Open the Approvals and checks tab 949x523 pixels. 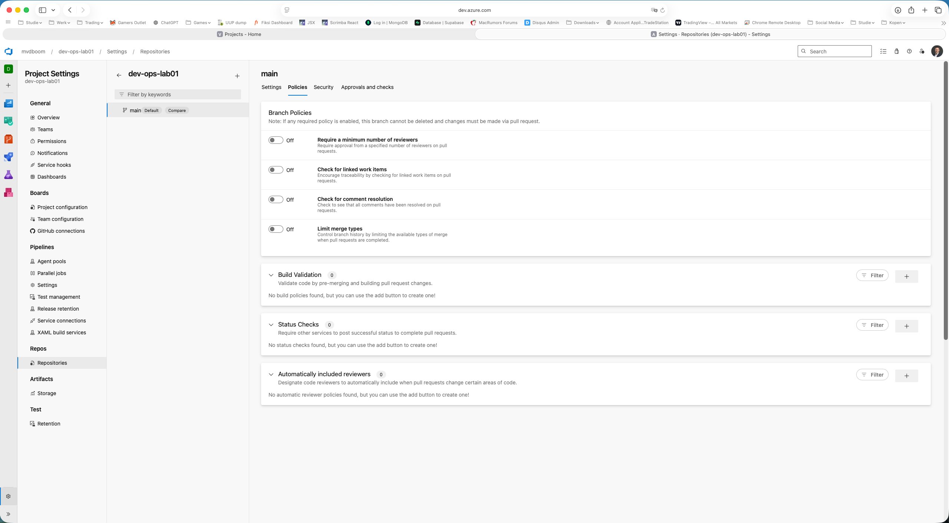pos(367,87)
